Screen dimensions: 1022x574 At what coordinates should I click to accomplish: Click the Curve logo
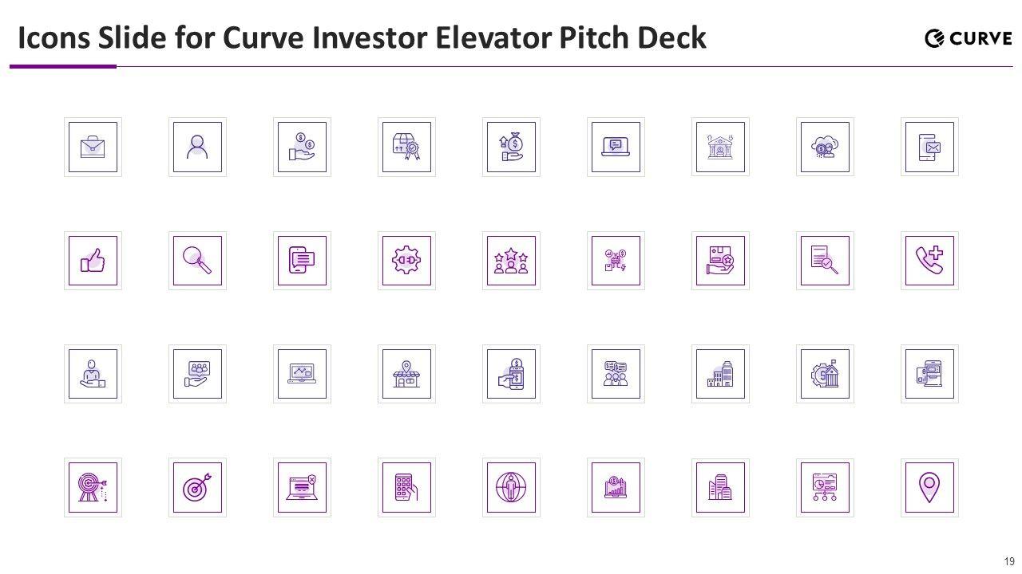tap(968, 38)
